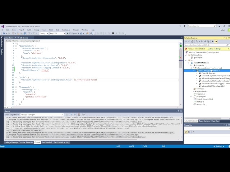Click the browser Refresh icon in toolbar
Viewport: 230px width, 172px height.
[81, 33]
